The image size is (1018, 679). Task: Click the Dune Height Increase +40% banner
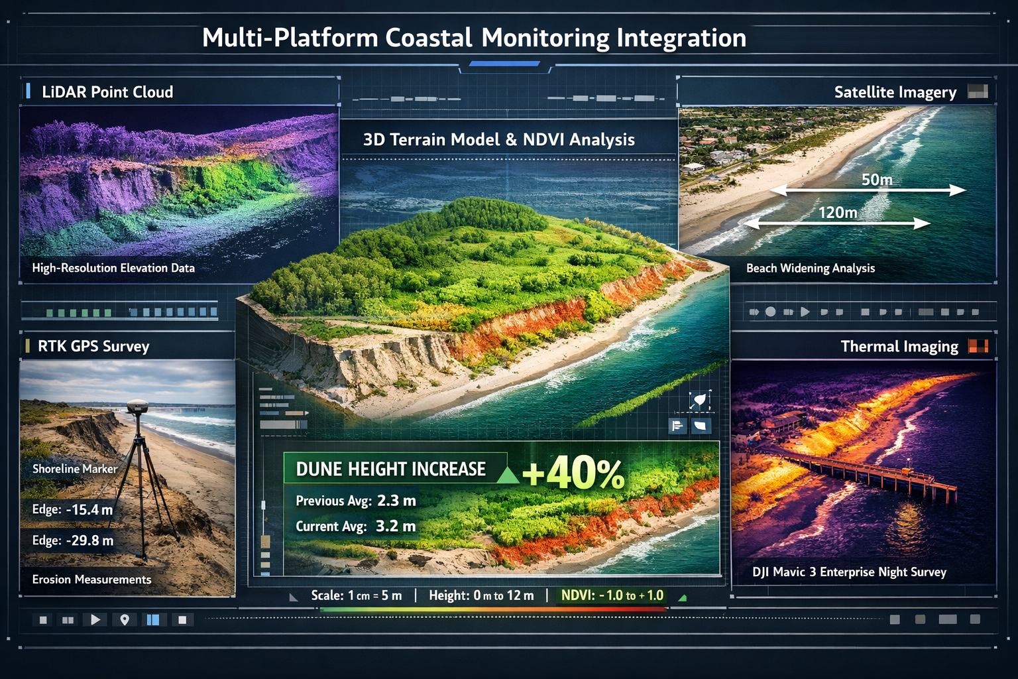pos(464,469)
